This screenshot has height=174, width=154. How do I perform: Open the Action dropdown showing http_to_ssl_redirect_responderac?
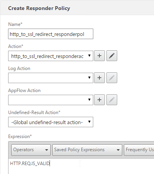(51, 56)
